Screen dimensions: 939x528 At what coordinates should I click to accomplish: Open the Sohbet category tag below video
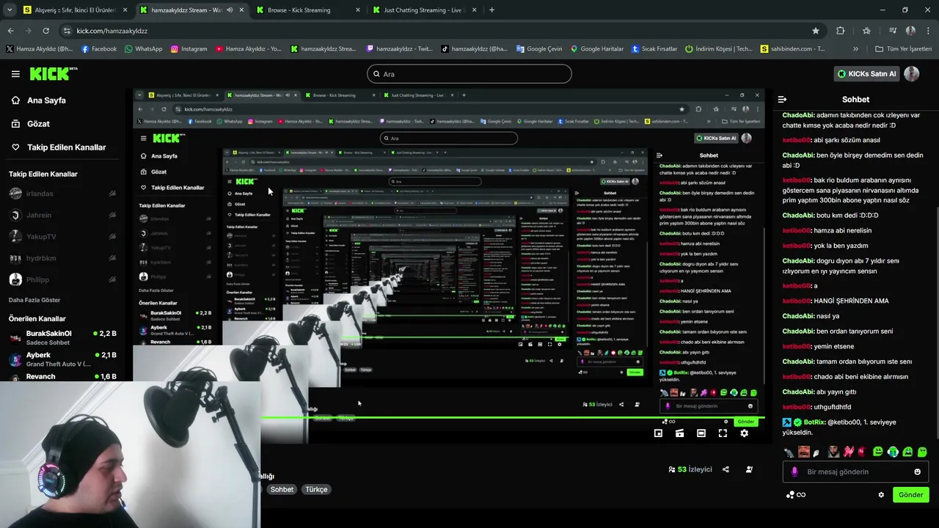pyautogui.click(x=282, y=489)
